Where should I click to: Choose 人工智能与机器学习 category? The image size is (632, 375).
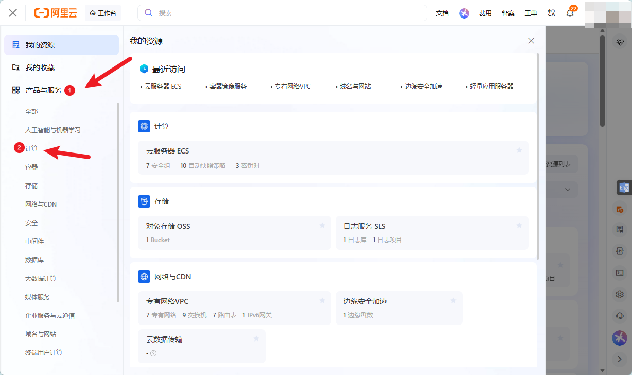(53, 130)
